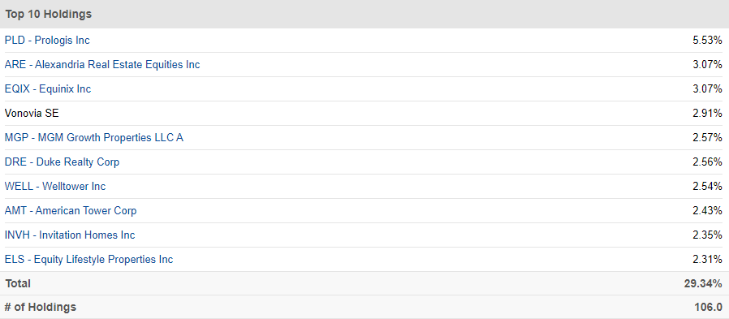The image size is (729, 319).
Task: Click the 2.91% Vonovia weight value
Action: click(707, 113)
